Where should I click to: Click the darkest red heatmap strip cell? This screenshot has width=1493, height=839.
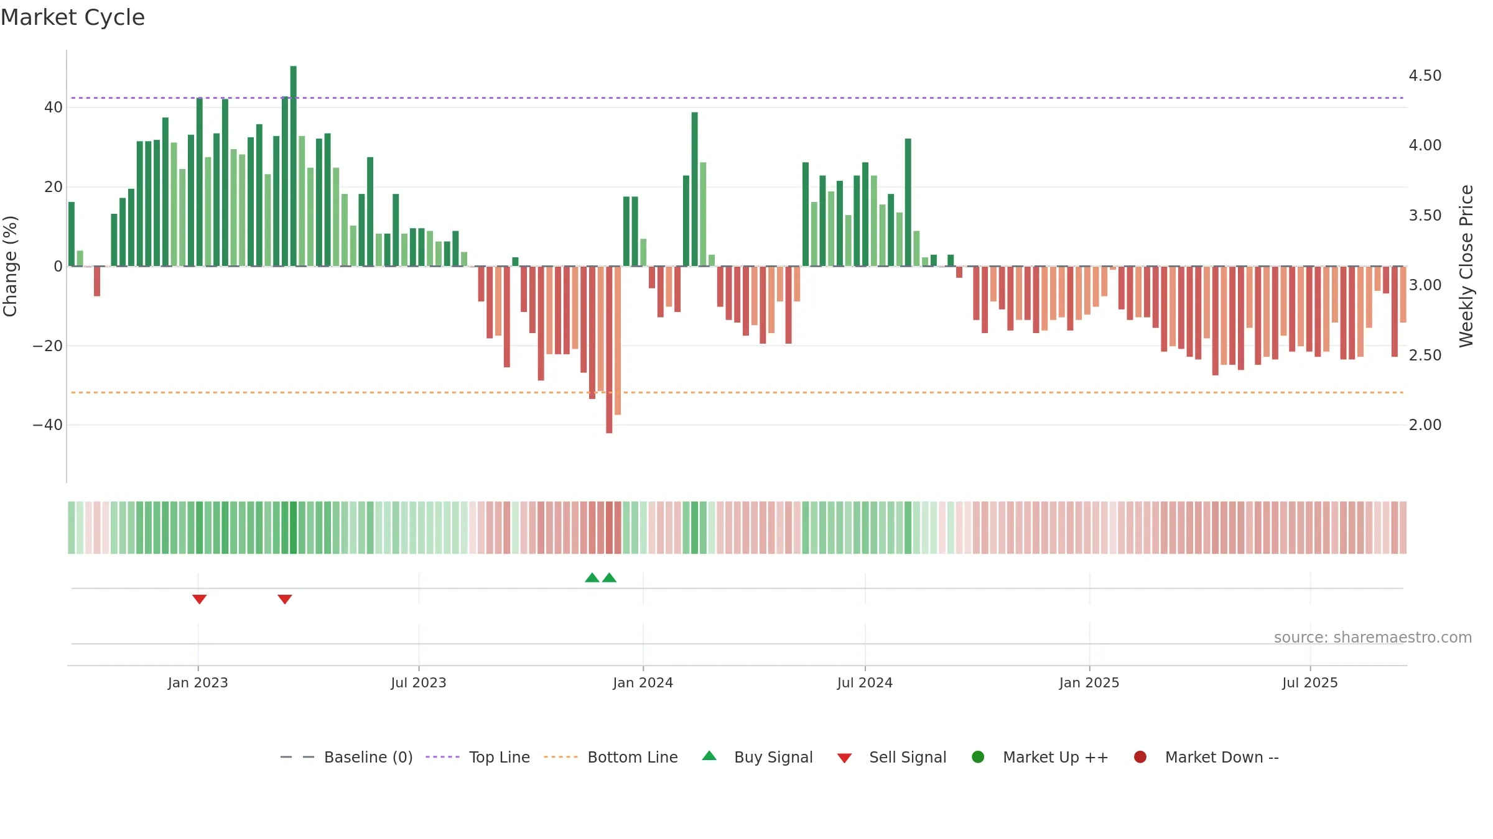point(609,528)
